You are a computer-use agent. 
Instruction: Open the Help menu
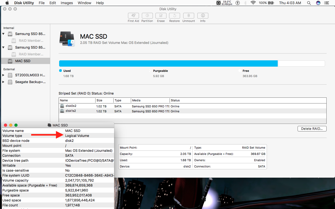[100, 3]
